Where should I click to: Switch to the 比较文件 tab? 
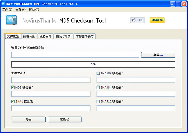[45, 37]
